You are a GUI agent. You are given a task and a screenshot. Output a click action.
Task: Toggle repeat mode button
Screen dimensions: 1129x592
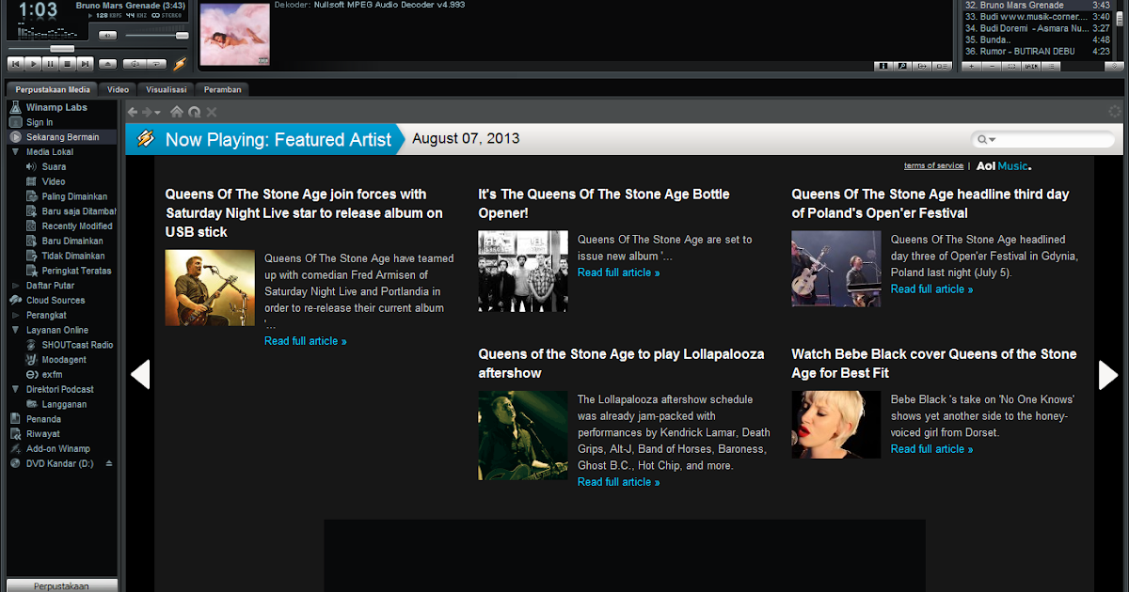point(156,64)
